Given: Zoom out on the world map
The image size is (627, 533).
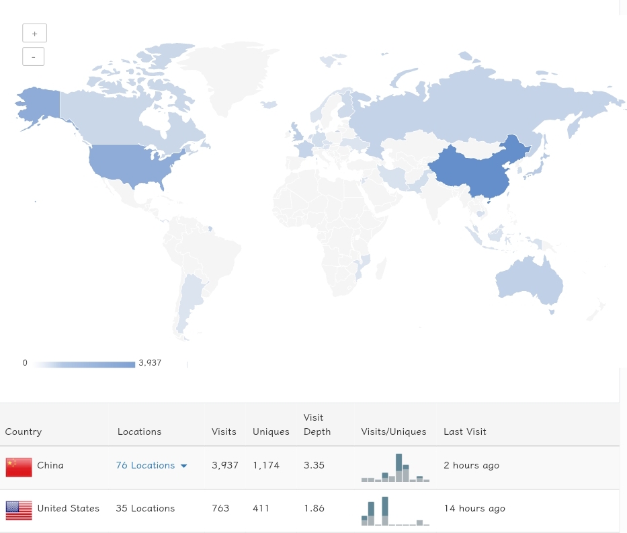Looking at the screenshot, I should tap(33, 56).
